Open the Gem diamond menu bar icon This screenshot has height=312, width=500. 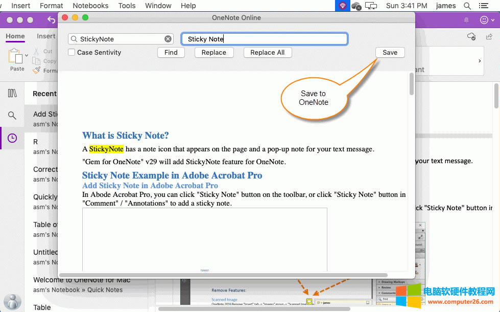[x=342, y=6]
